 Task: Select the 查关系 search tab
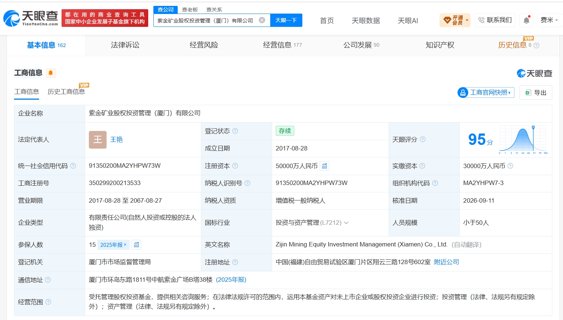click(214, 10)
